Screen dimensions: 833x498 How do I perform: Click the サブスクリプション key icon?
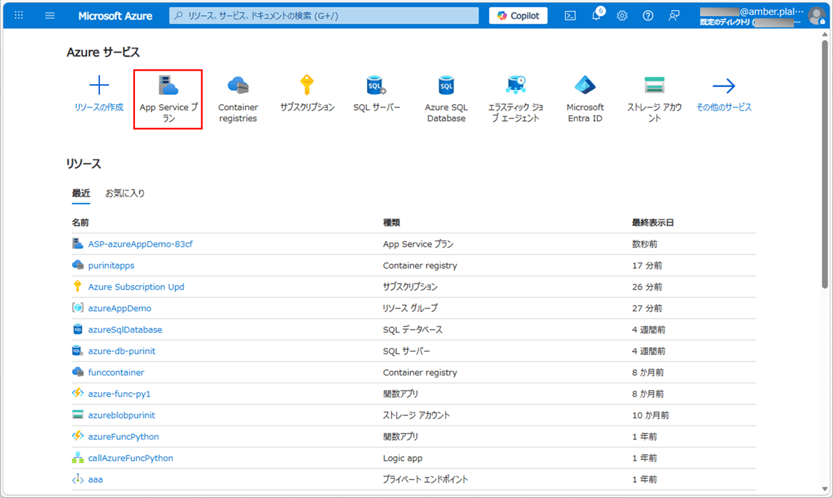307,86
